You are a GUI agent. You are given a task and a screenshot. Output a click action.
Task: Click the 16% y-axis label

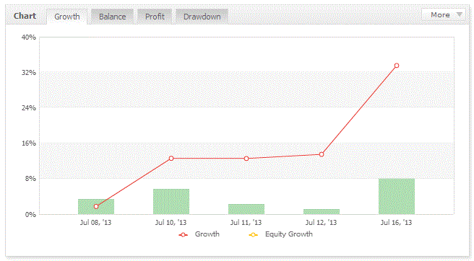tap(29, 143)
